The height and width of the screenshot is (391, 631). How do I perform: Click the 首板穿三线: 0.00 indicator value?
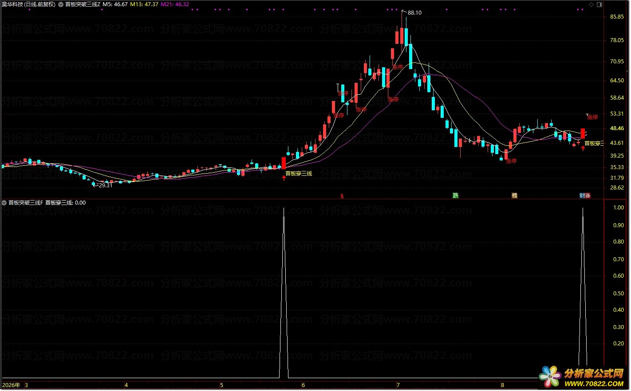66,203
